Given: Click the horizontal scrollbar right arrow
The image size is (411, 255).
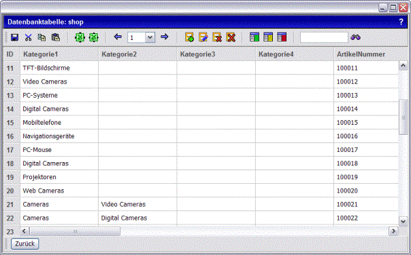Looking at the screenshot, I should tap(393, 231).
